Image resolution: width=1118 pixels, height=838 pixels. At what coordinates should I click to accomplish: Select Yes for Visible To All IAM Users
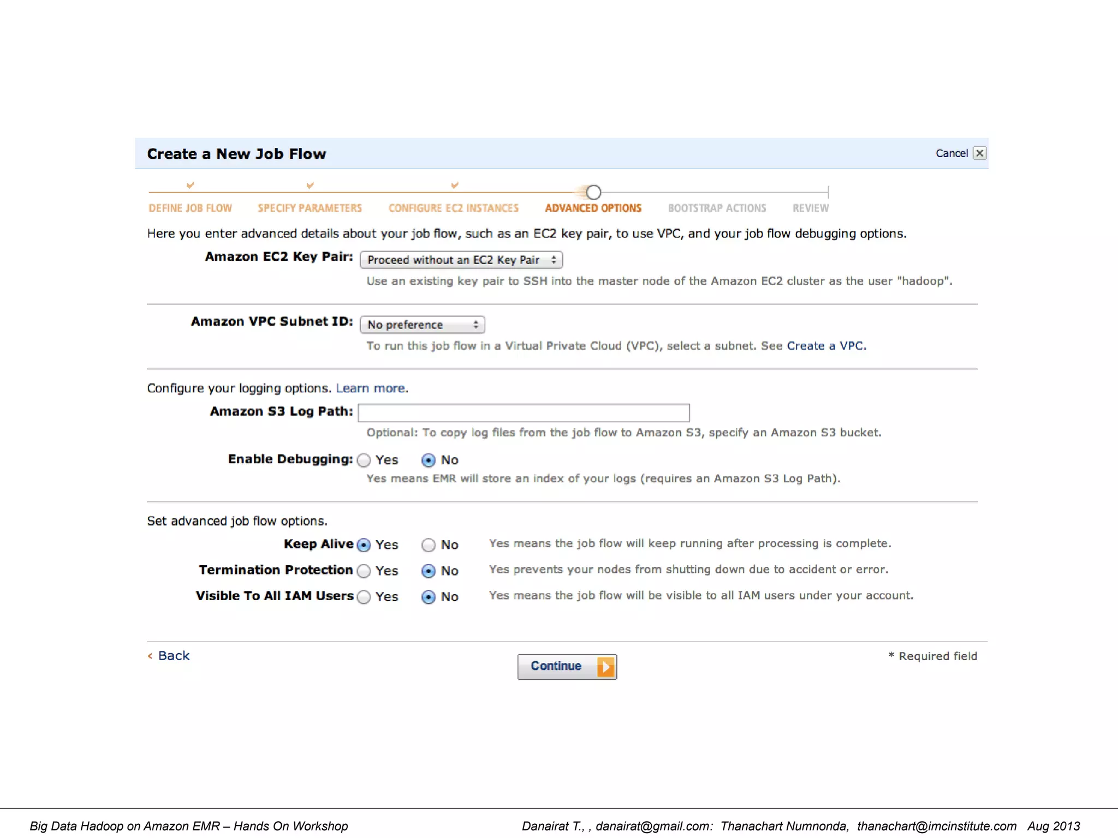364,597
